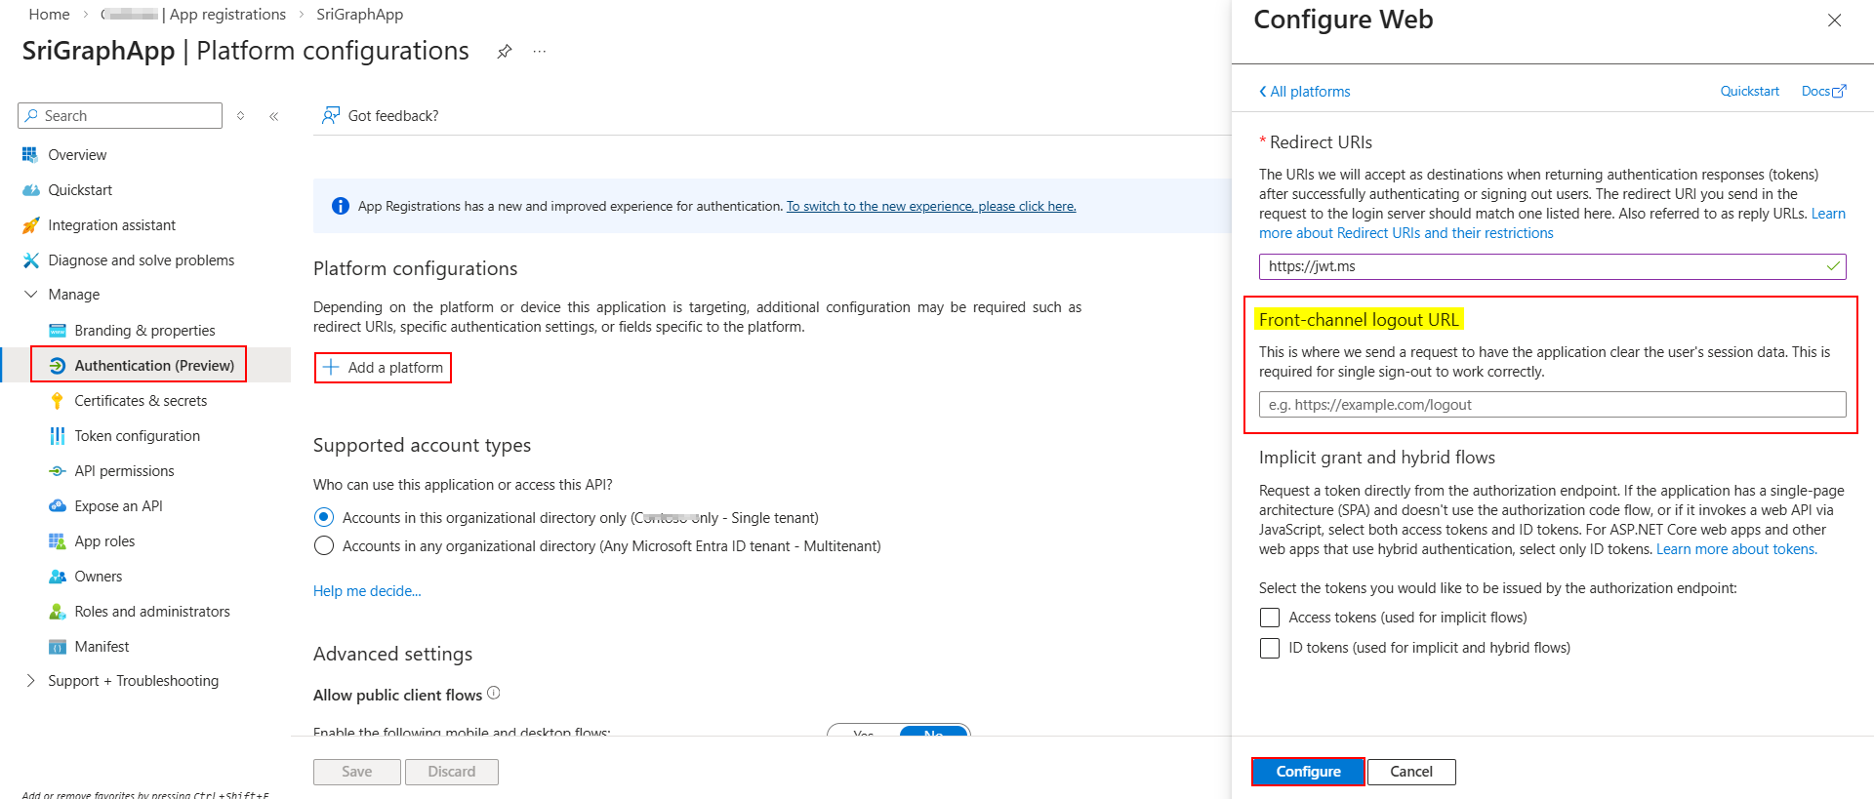
Task: Toggle public client flows switch to No
Action: [x=934, y=732]
